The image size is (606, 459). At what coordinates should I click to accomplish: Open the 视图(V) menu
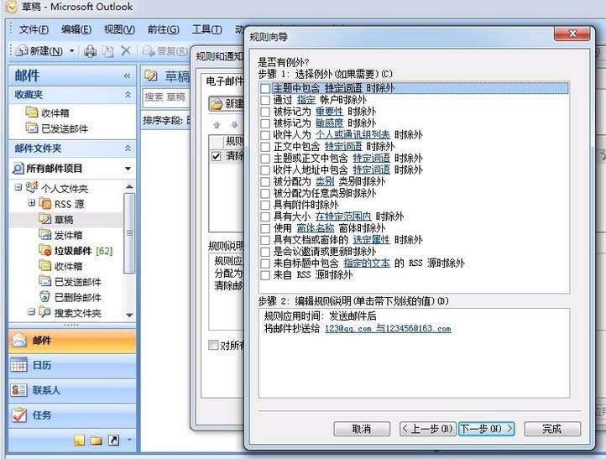(119, 29)
